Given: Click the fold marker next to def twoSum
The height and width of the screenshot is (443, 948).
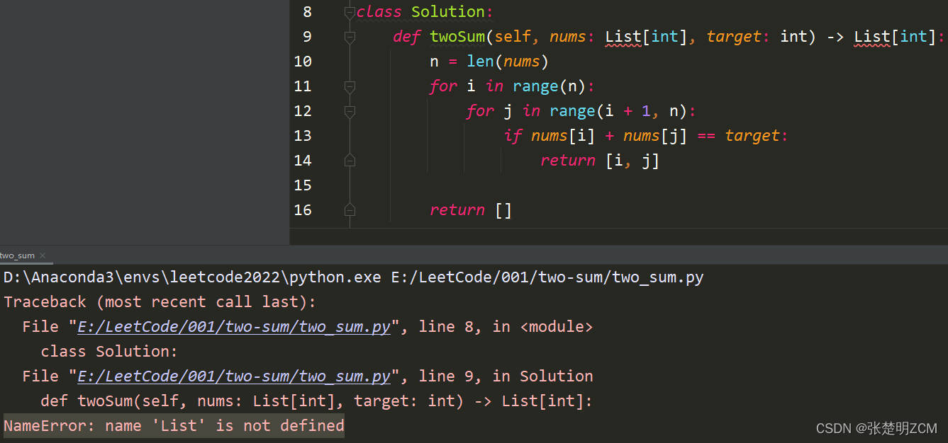Looking at the screenshot, I should pos(350,36).
